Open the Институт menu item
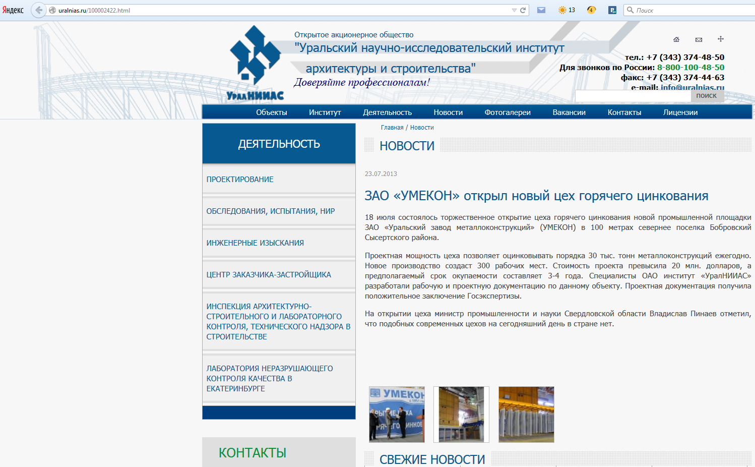Viewport: 755px width, 467px height. point(325,112)
